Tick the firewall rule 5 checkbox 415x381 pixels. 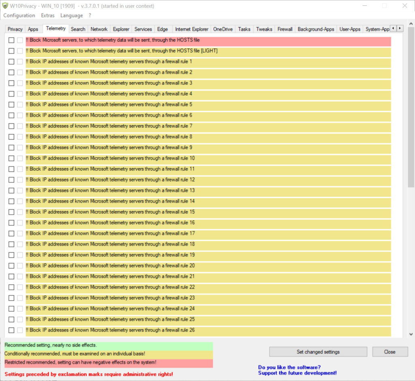click(x=11, y=105)
